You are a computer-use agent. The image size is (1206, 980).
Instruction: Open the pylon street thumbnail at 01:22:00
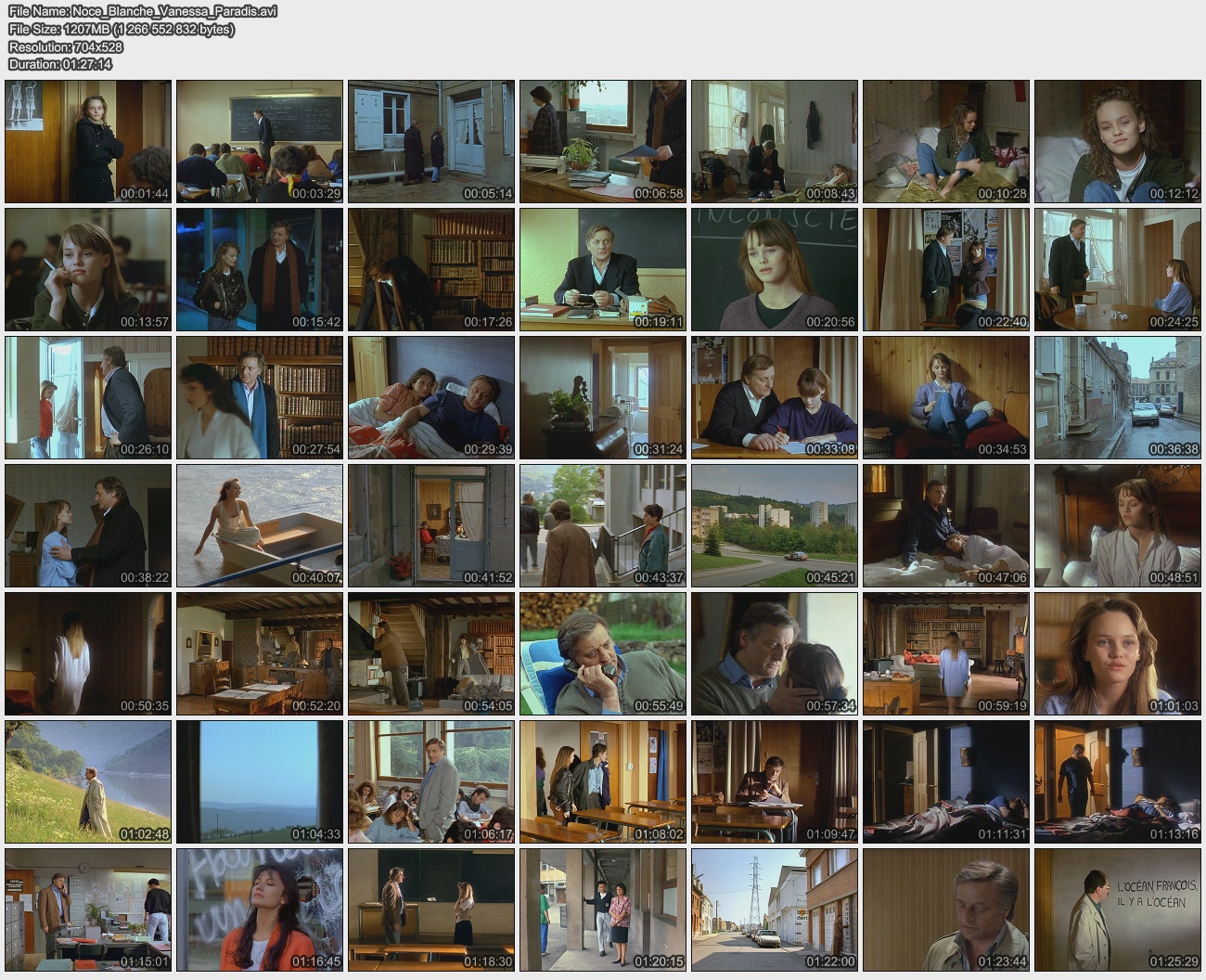(775, 909)
